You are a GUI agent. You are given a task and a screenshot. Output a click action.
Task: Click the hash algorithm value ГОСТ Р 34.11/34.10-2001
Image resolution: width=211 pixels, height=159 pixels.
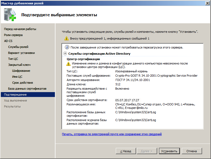(133, 80)
